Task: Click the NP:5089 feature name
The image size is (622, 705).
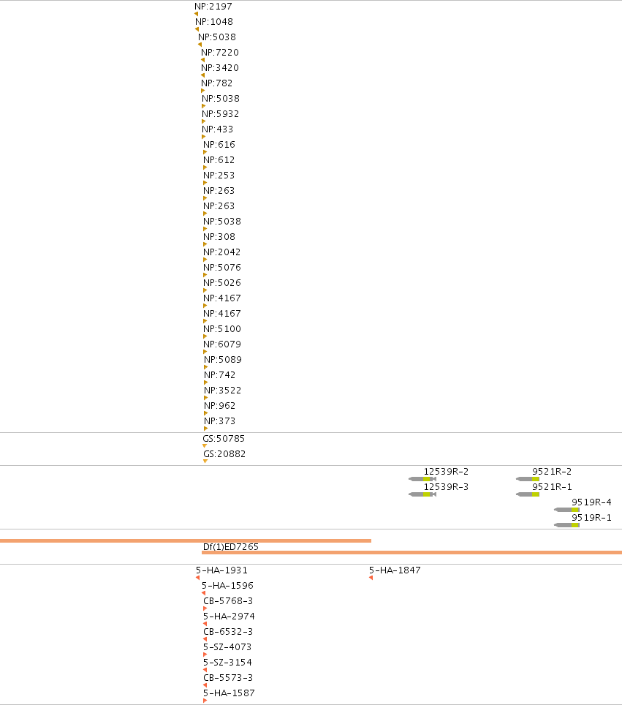Action: (223, 359)
